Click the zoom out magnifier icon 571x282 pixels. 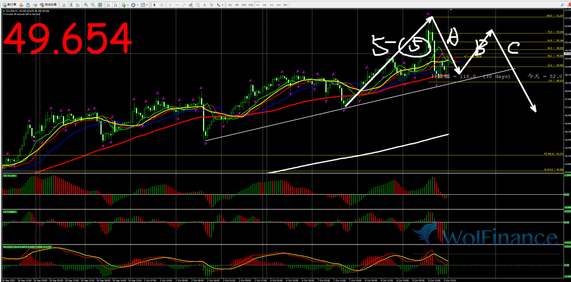coord(93,5)
